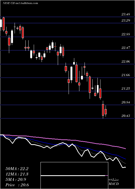Click the 21.66 price level label
The image size is (135, 189).
pos(126,75)
